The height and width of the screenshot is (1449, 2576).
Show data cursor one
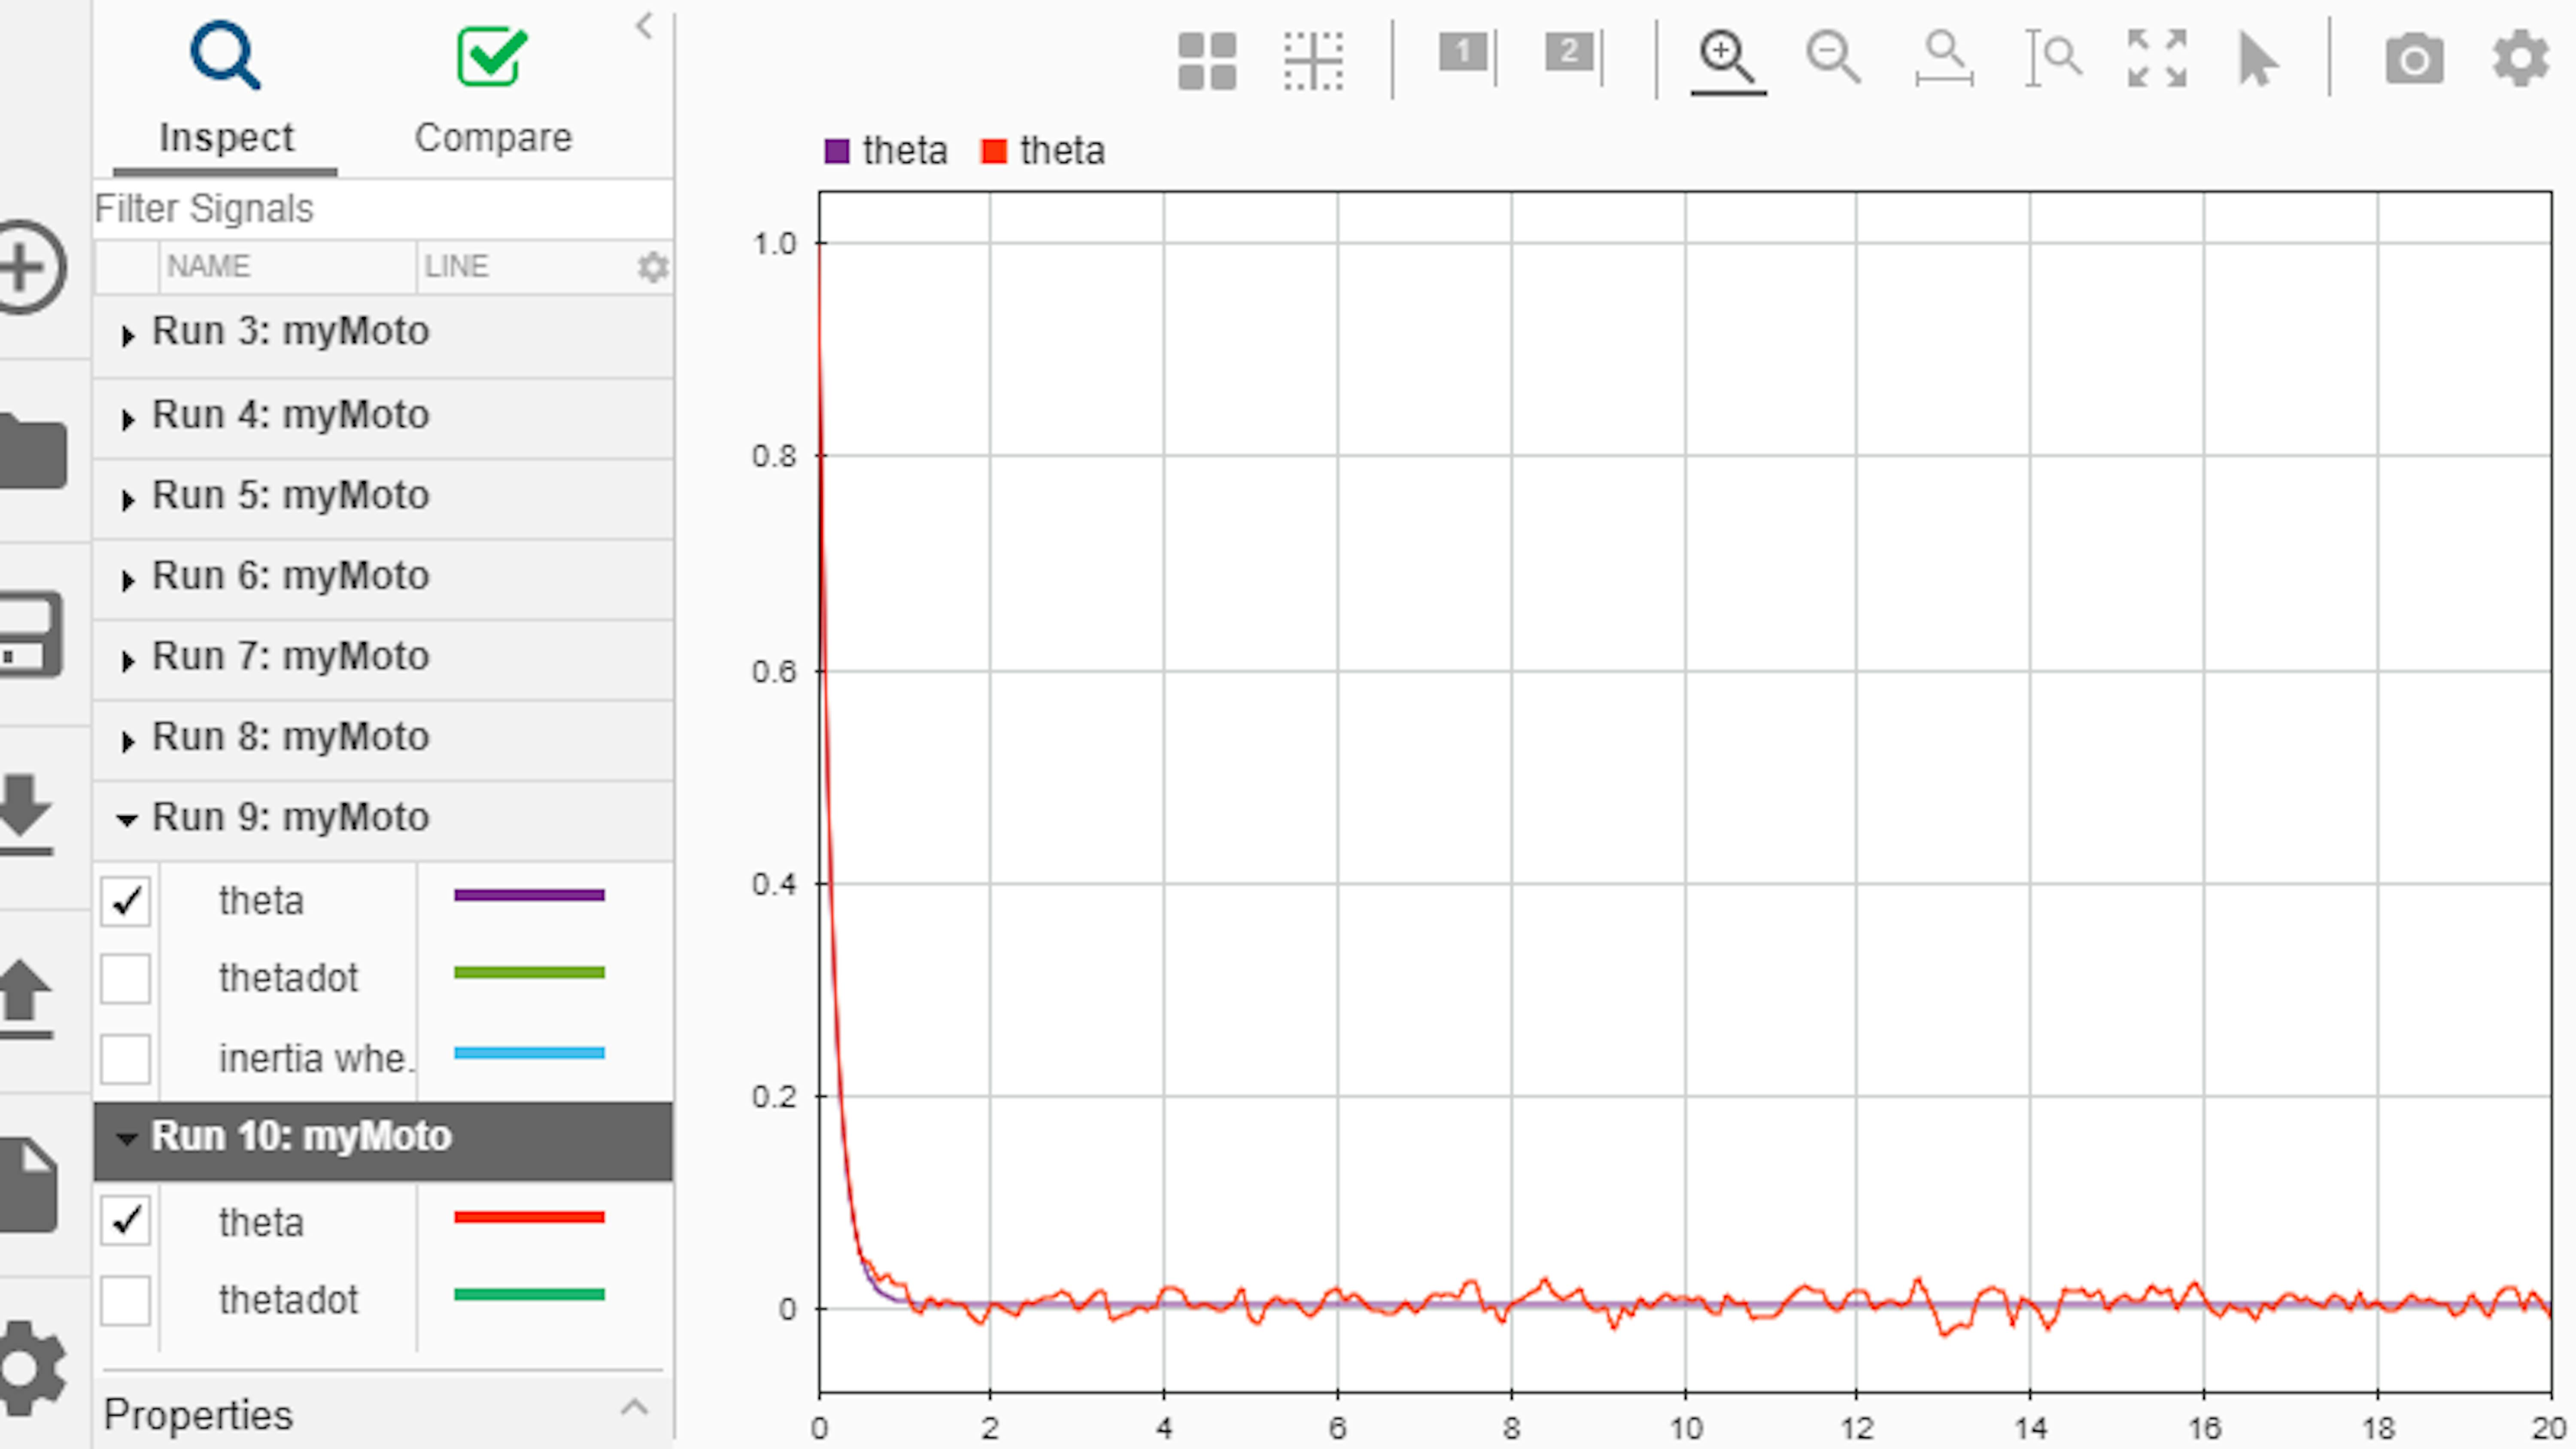[1467, 55]
